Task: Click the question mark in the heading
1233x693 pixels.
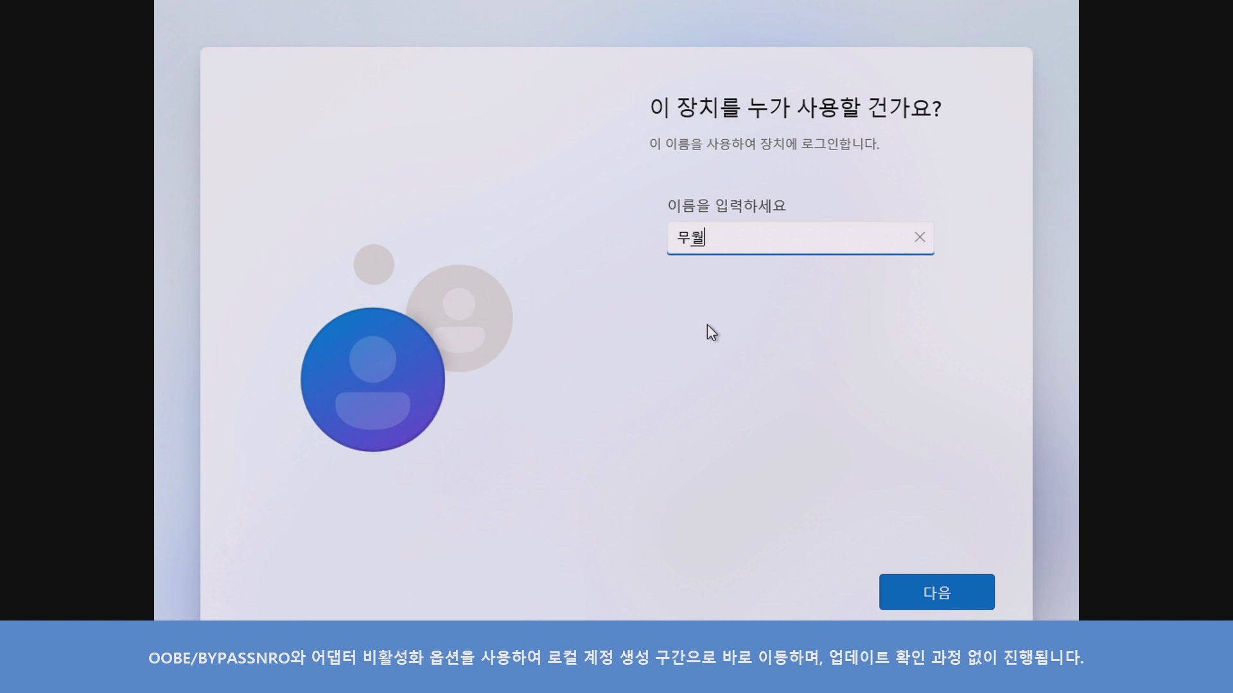Action: point(936,108)
